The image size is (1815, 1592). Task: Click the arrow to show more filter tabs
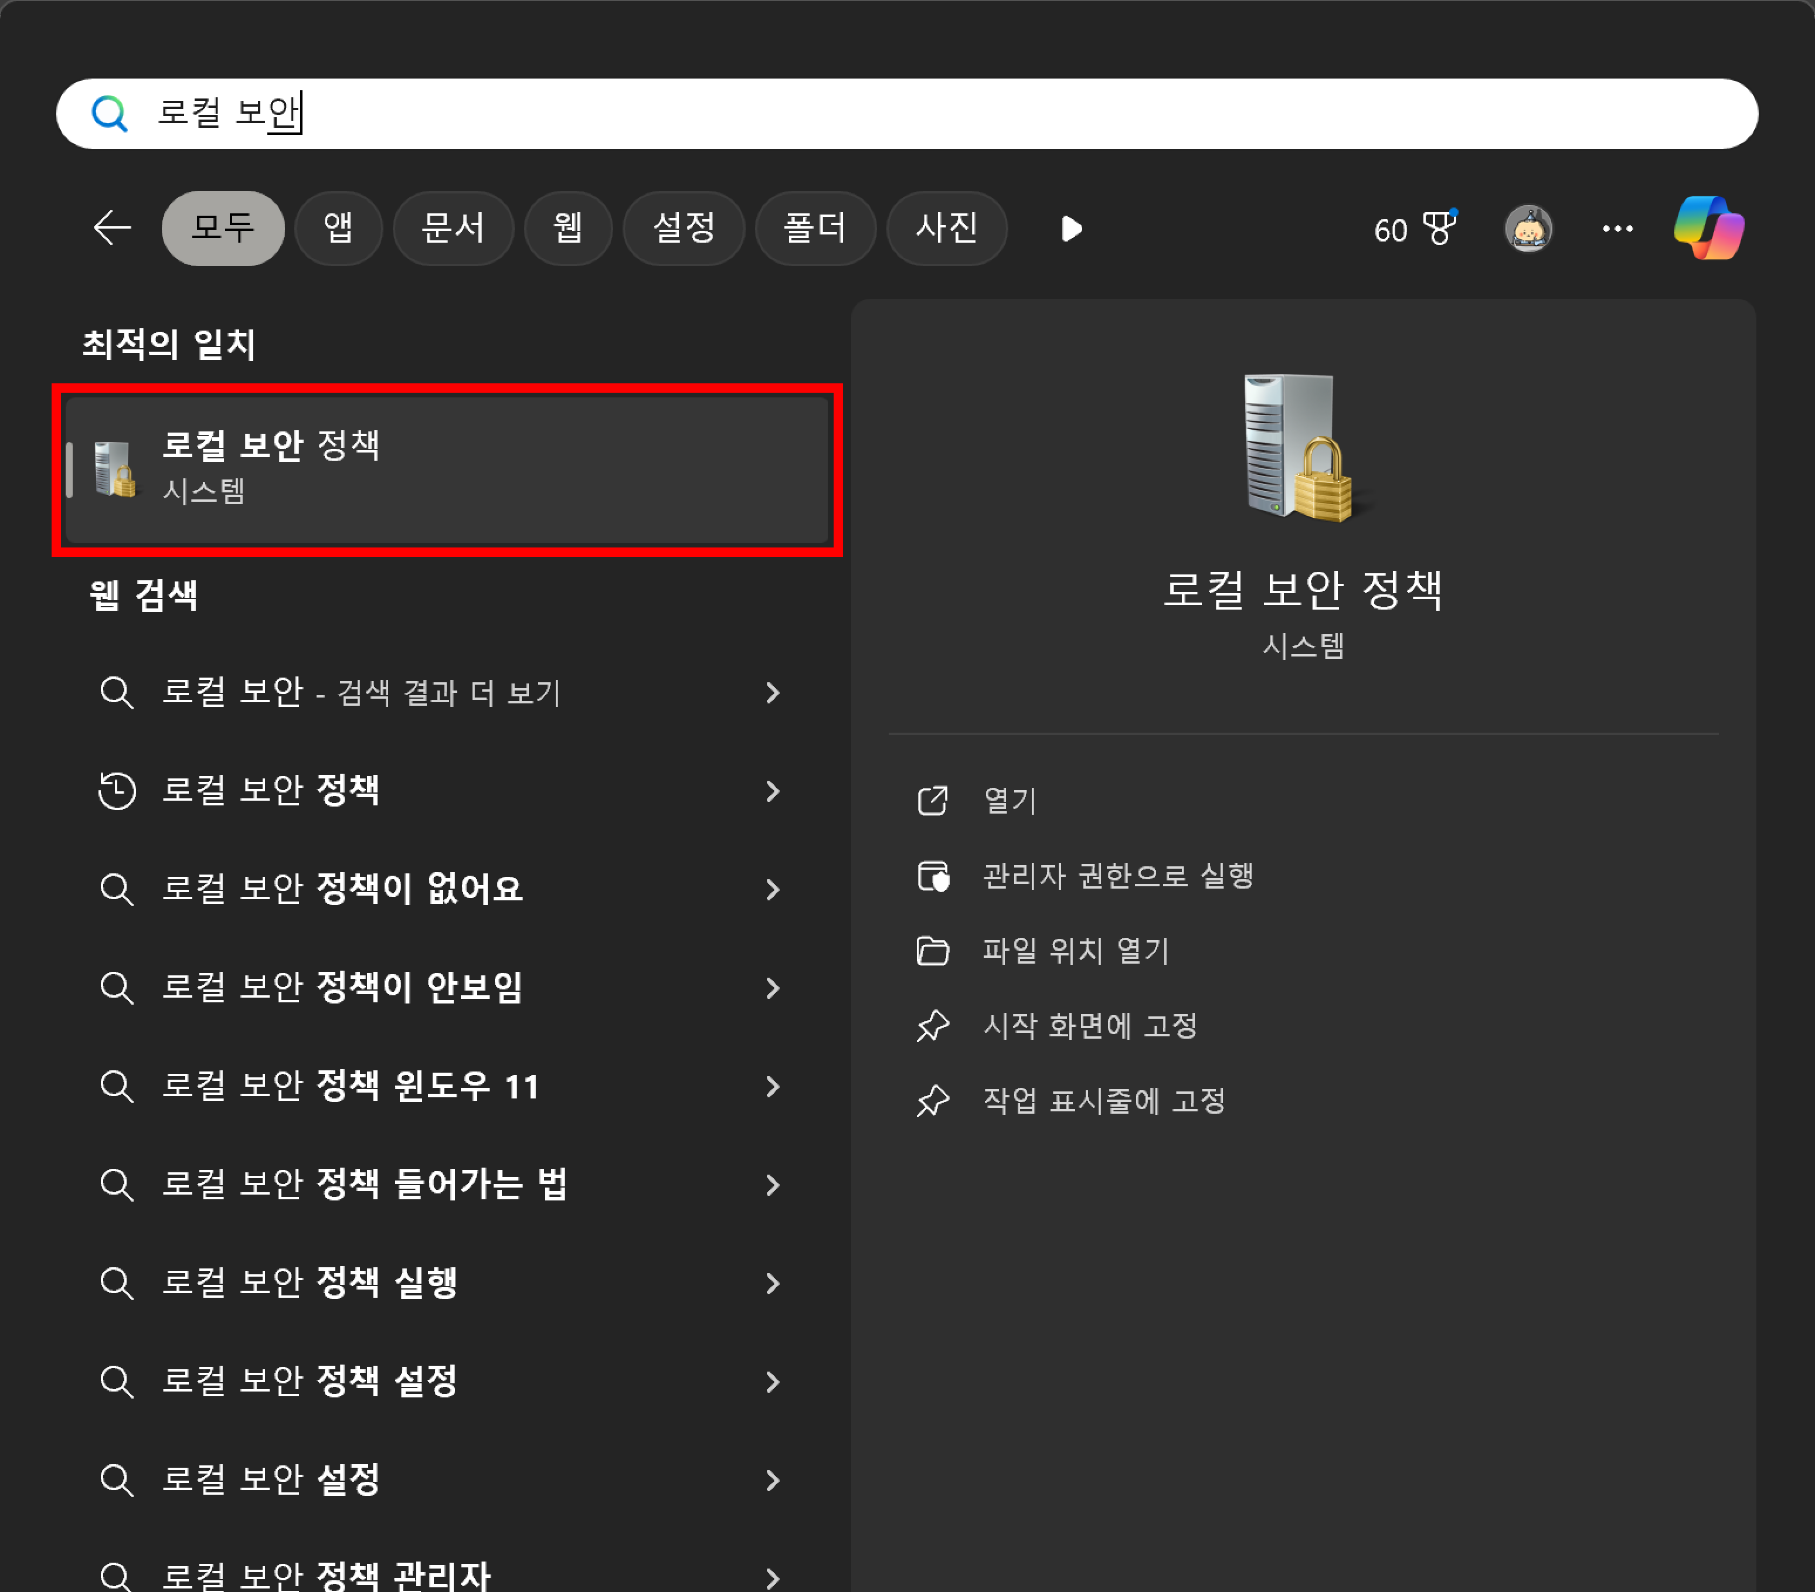(1072, 229)
